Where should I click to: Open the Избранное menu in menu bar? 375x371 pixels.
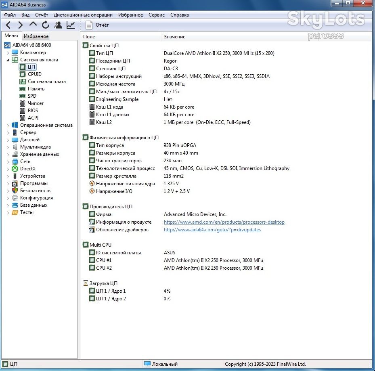point(130,15)
